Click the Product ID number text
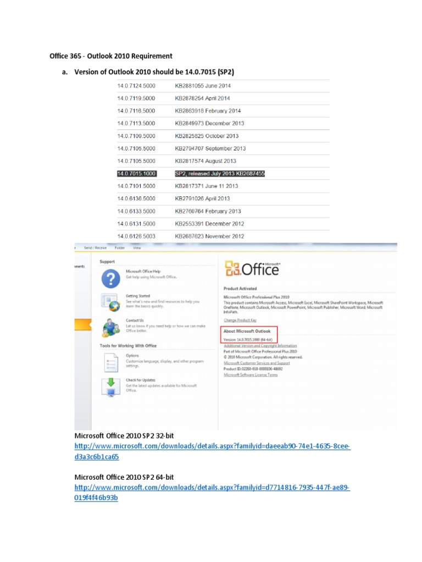422x562 pixels. coord(253,369)
